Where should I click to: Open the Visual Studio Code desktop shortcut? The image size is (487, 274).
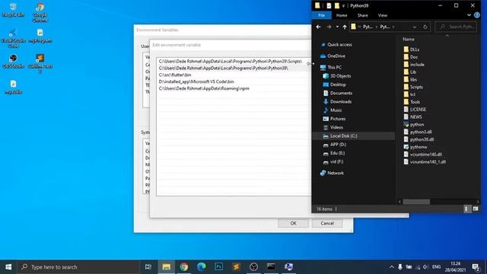[13, 38]
